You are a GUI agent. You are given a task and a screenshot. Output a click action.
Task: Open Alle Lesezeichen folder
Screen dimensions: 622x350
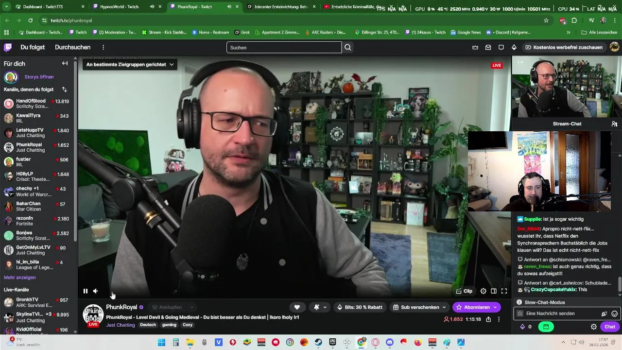coord(599,33)
